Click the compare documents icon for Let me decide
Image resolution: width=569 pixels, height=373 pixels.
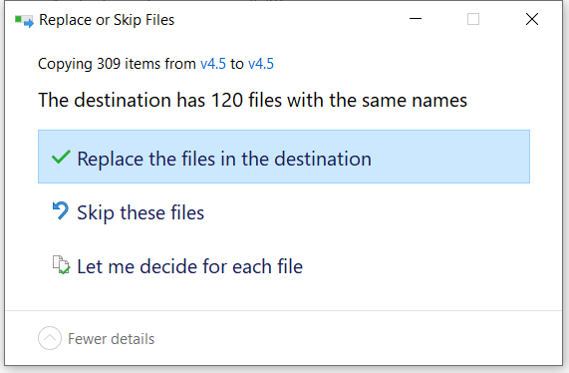click(61, 264)
